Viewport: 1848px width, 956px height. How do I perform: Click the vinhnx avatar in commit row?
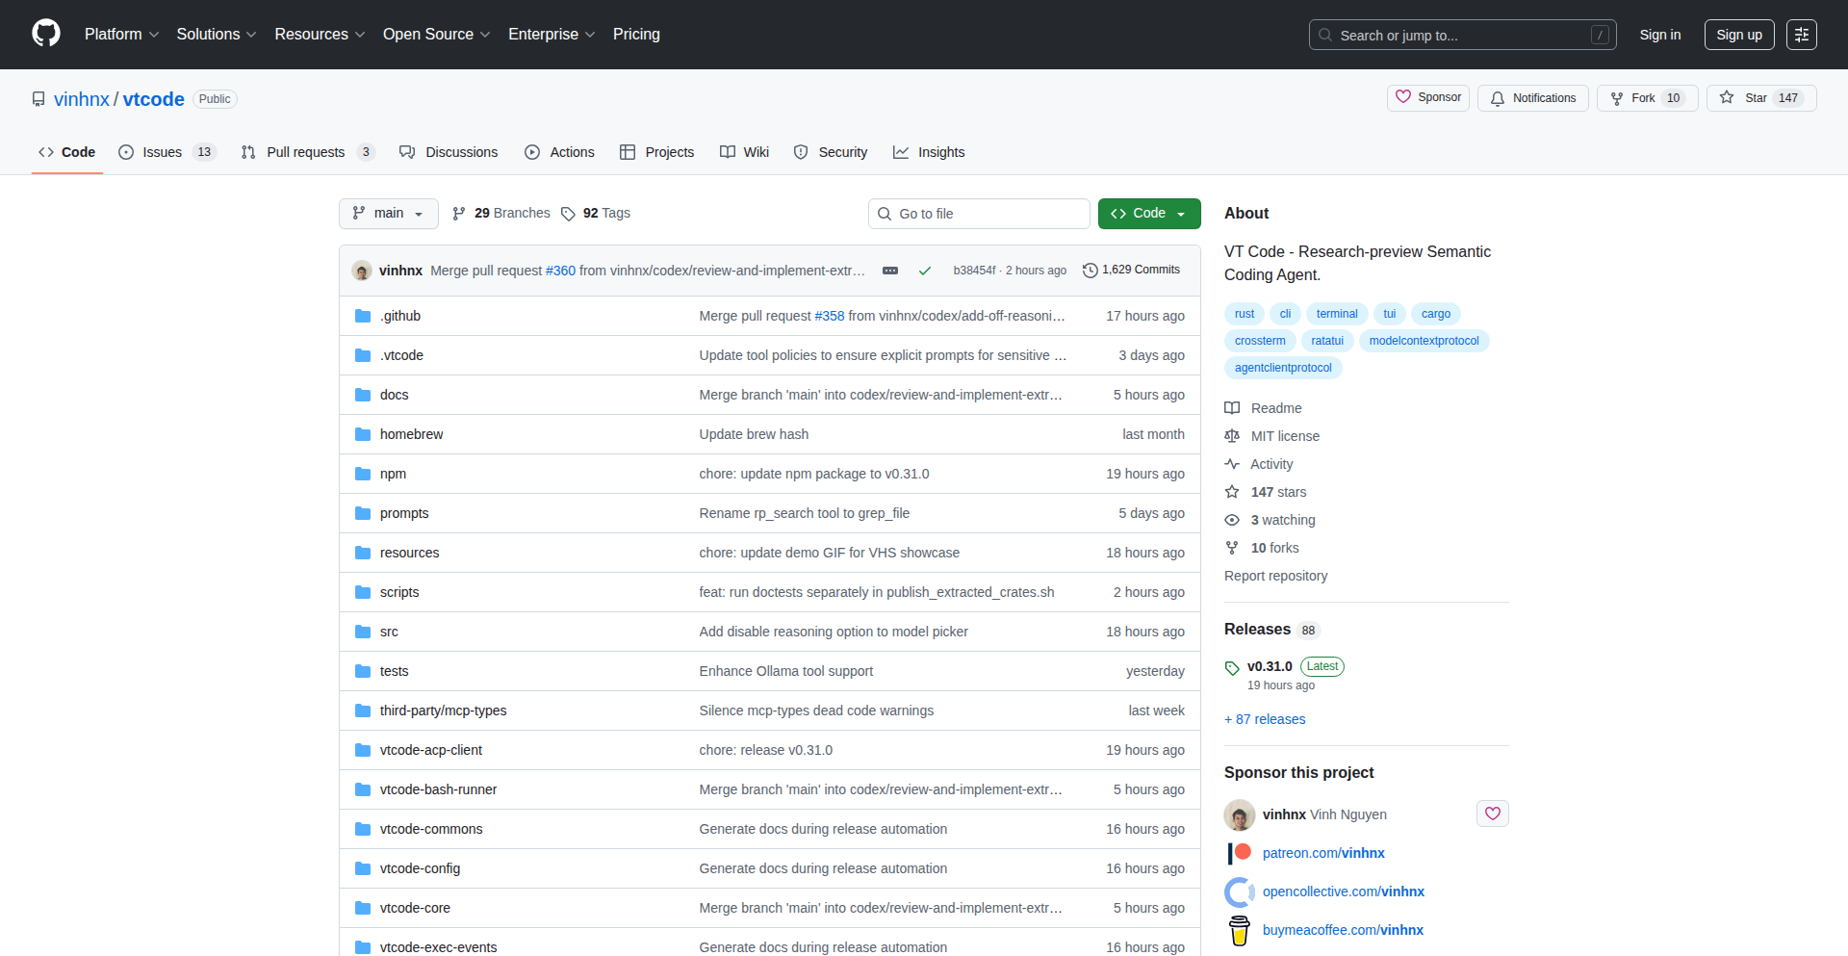click(362, 271)
